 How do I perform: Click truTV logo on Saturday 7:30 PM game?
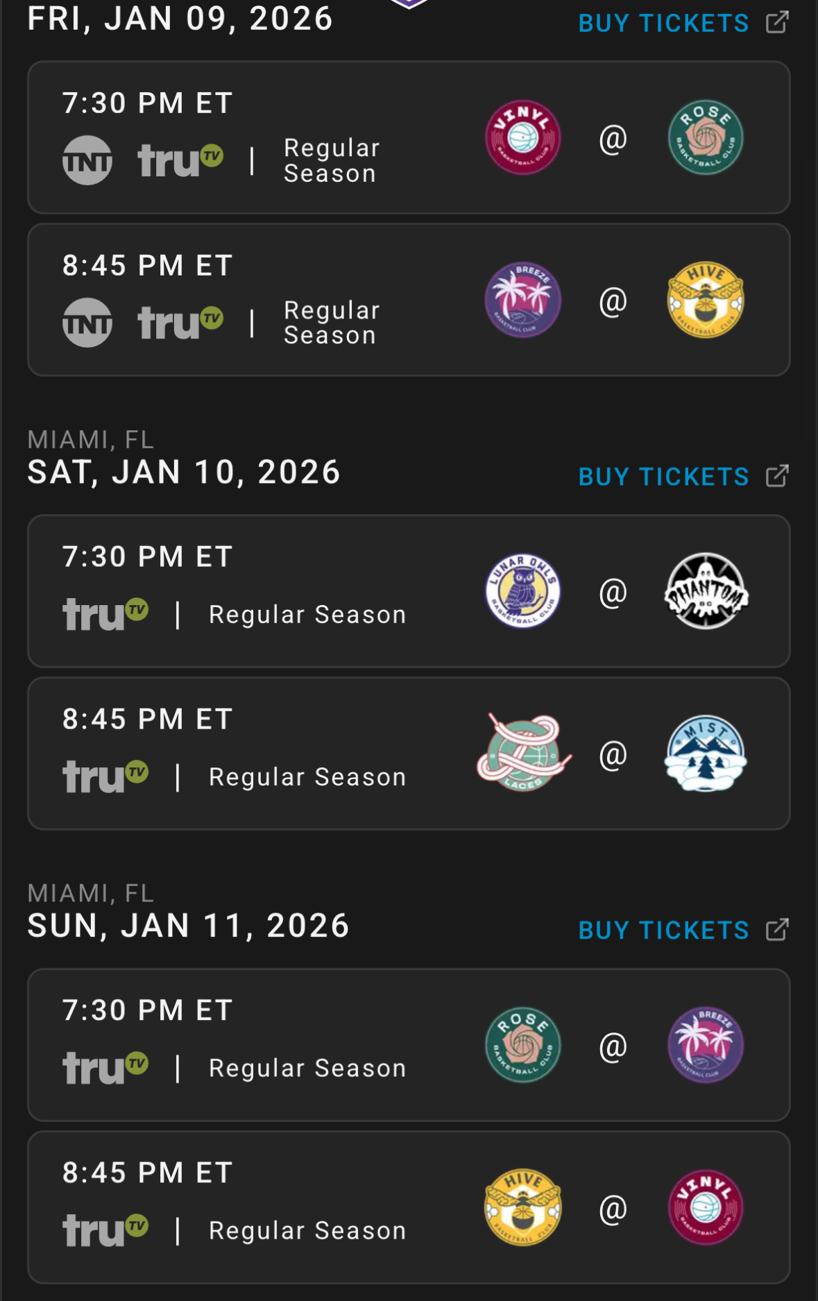(105, 614)
